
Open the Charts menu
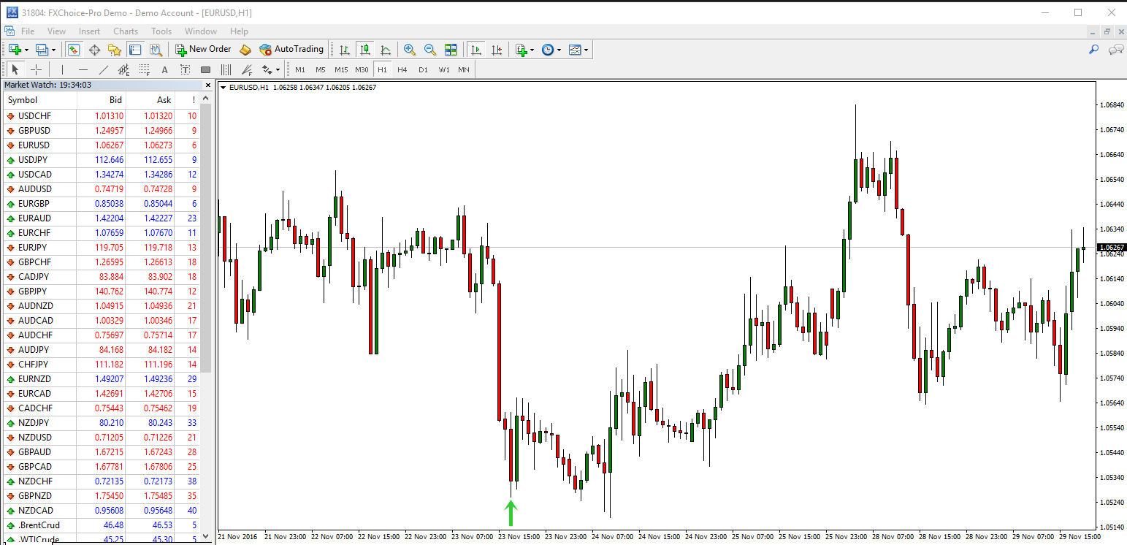126,31
